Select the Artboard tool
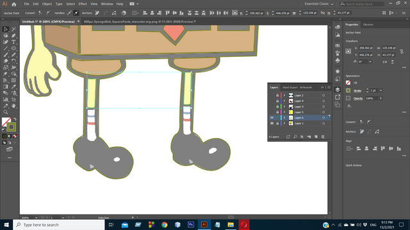 pos(13,100)
